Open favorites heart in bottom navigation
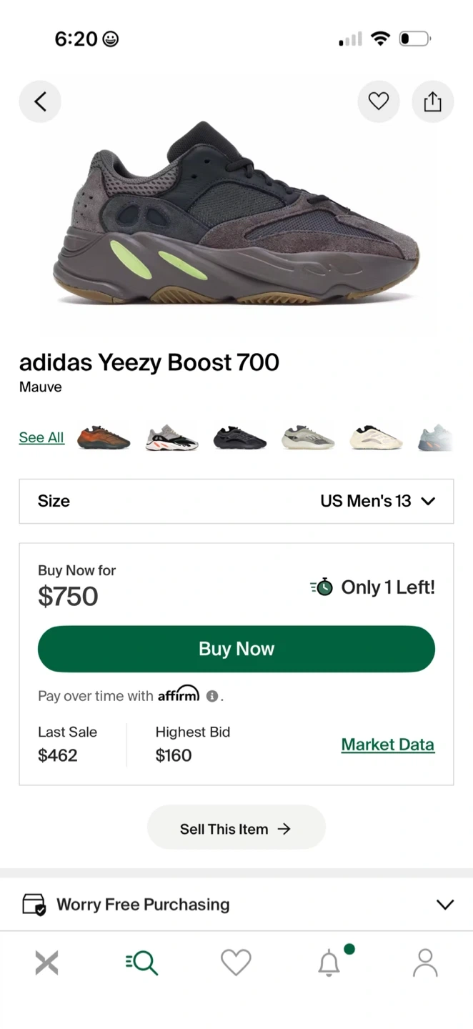Image resolution: width=473 pixels, height=1029 pixels. click(236, 963)
